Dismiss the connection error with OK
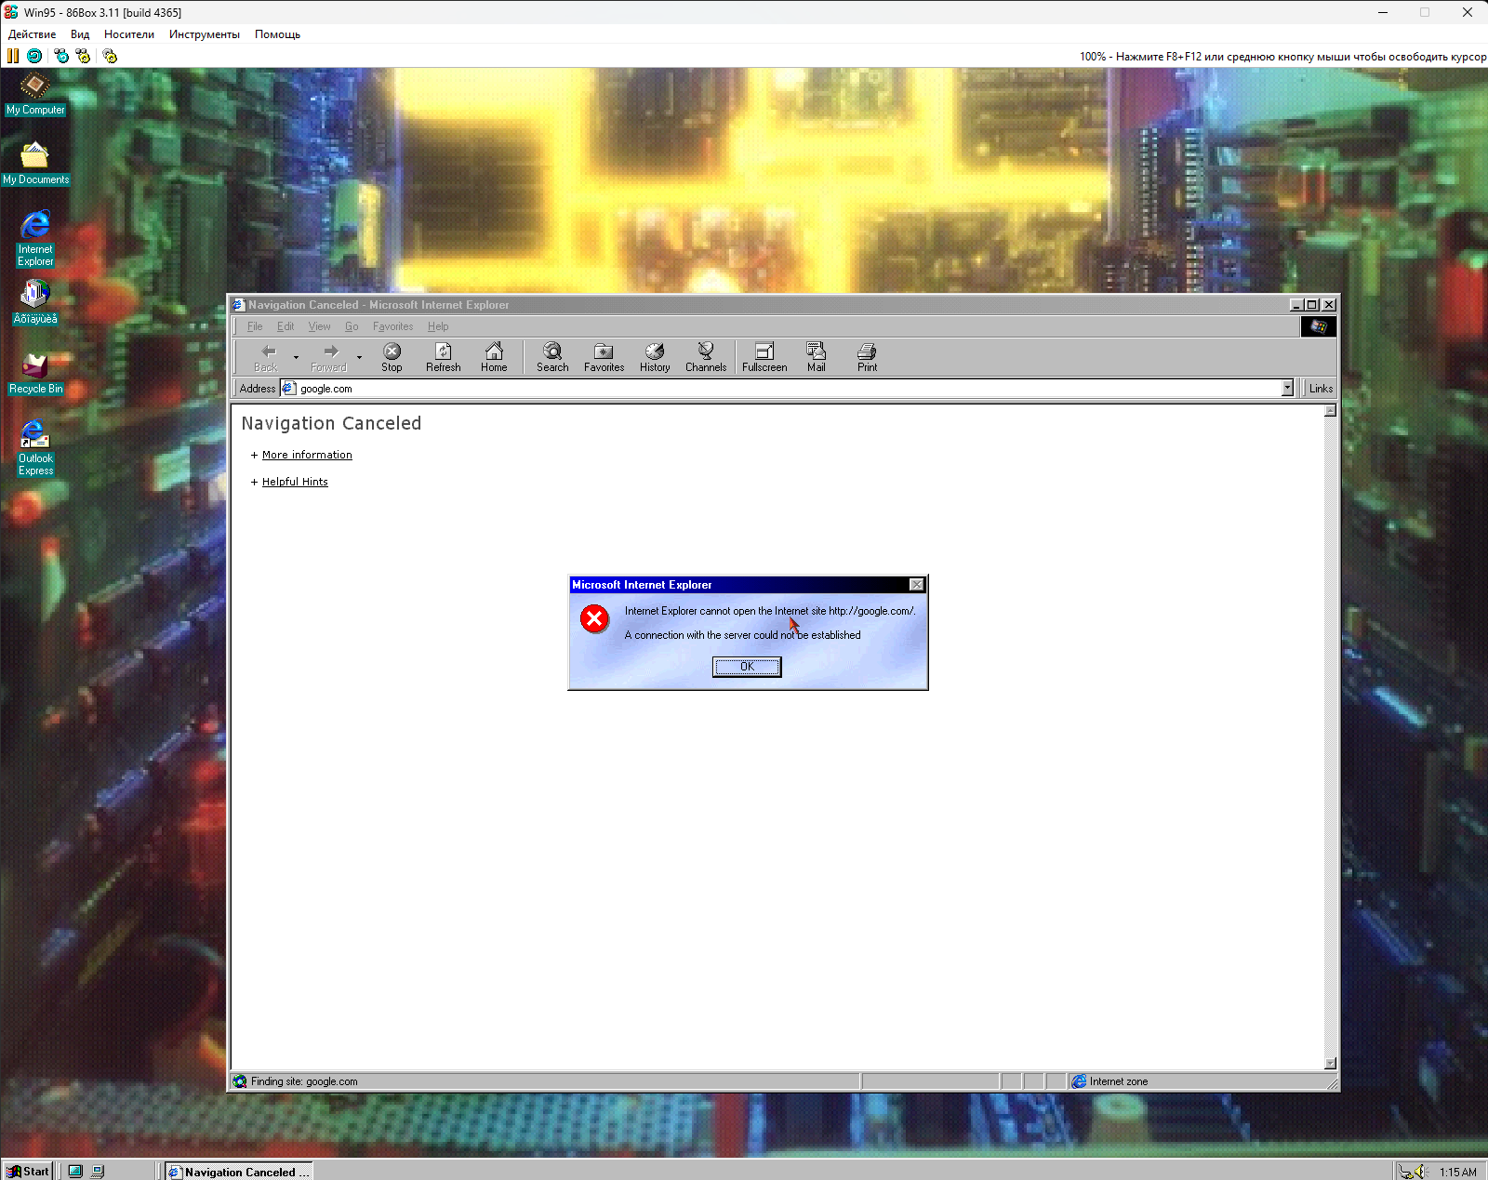 point(746,667)
